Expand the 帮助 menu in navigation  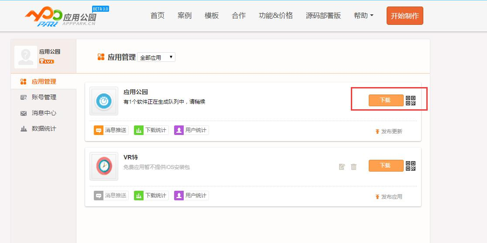click(x=364, y=16)
